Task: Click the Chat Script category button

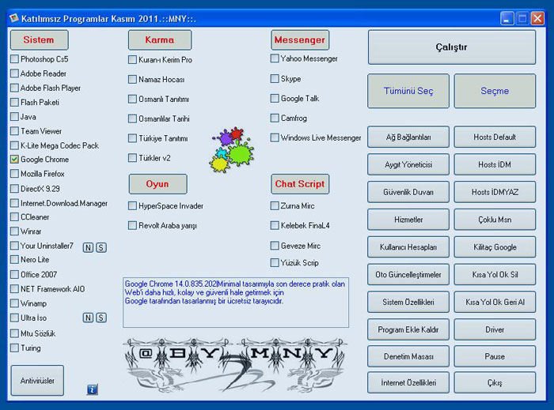Action: pyautogui.click(x=300, y=184)
